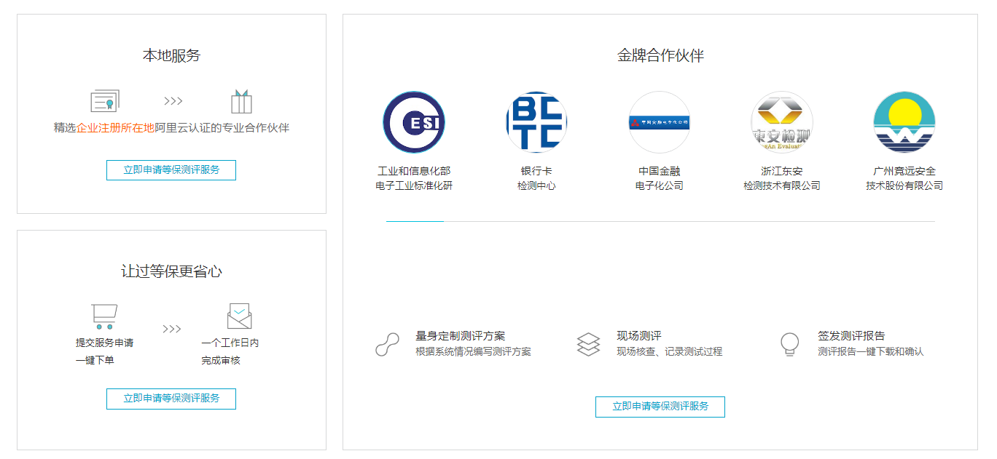Screen dimensions: 997x459
Task: Click the 一个工作日内 text
Action: [230, 343]
